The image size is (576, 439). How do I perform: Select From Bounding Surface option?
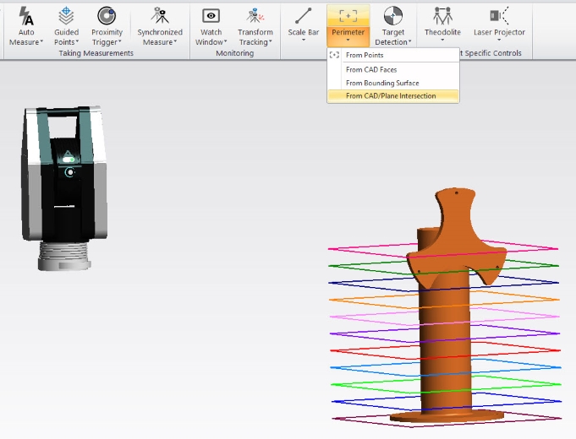382,83
